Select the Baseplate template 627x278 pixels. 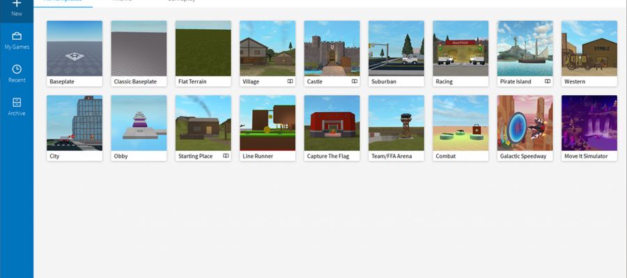pos(75,54)
